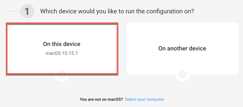Viewport: 243px width, 107px height.
Task: Click the "Which device would you like" heading
Action: click(117, 11)
